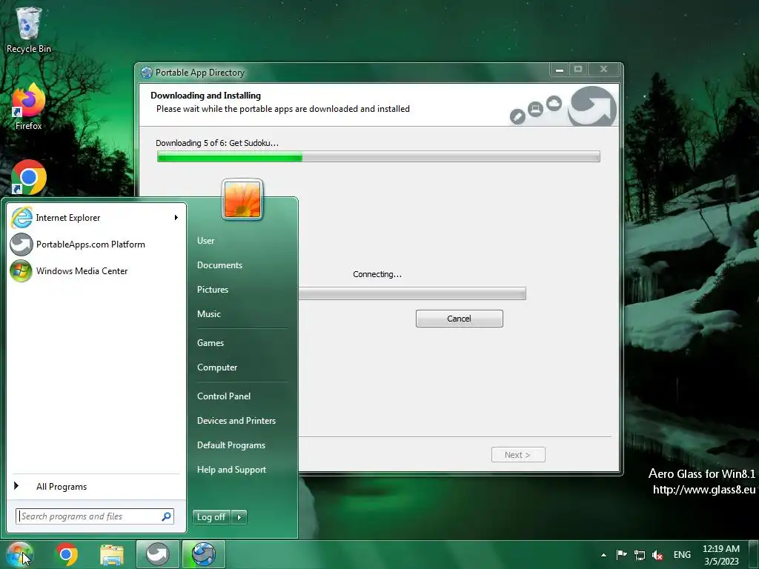Click the cloud icon in installer header
Screen dimensions: 759x569
pos(554,103)
